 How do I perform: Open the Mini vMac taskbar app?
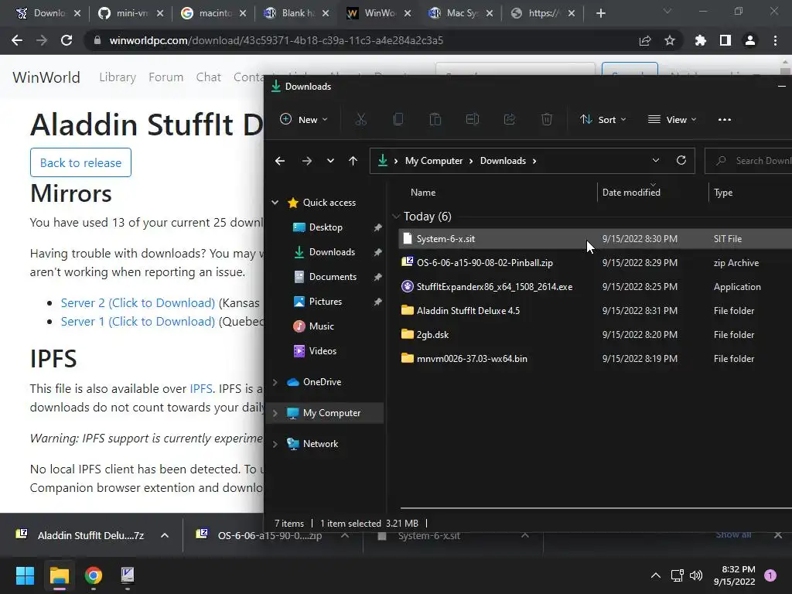pyautogui.click(x=128, y=575)
